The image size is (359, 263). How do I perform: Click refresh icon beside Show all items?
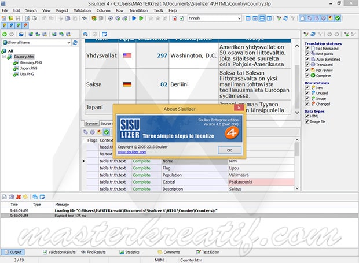pyautogui.click(x=75, y=43)
